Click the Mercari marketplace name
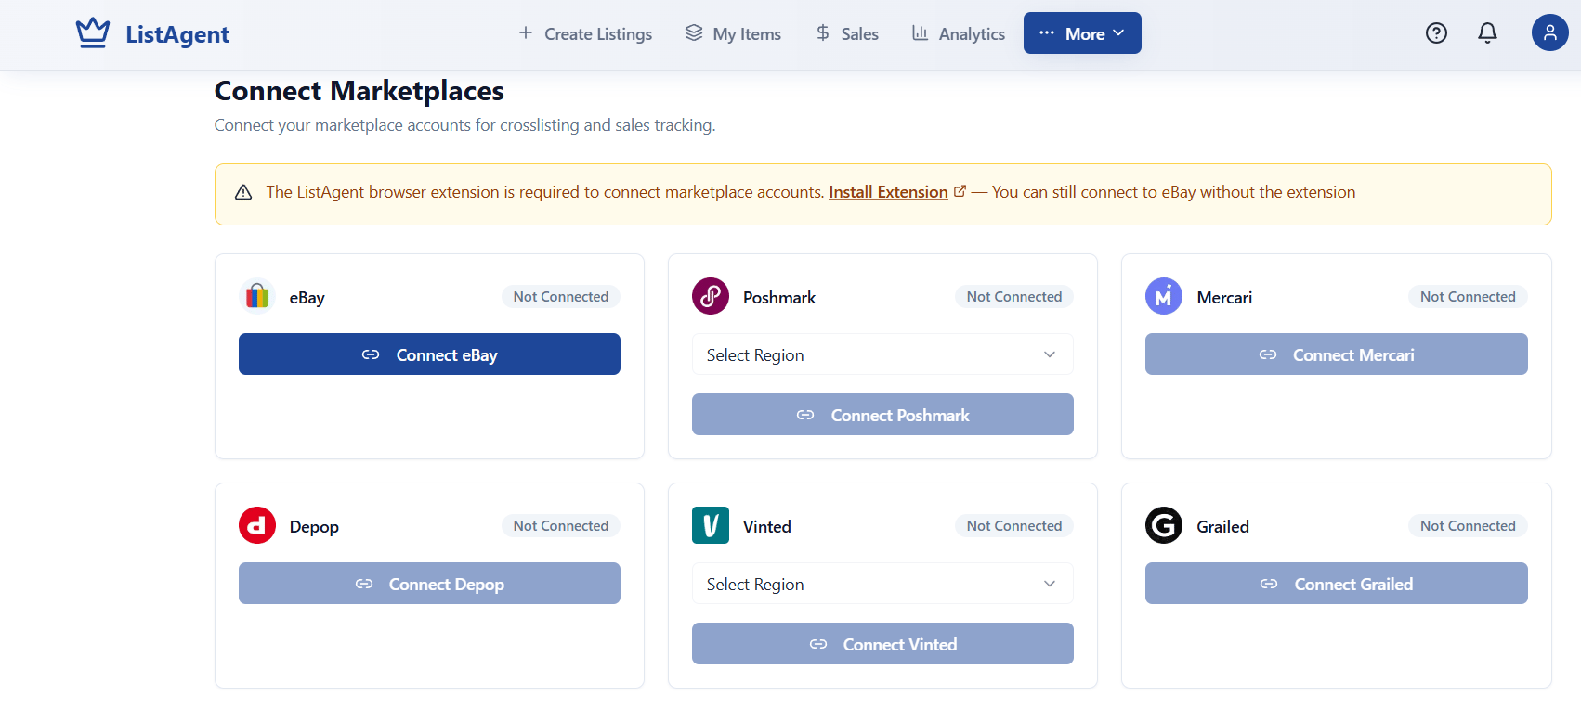 (x=1224, y=298)
